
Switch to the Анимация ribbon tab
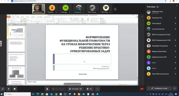33,17
